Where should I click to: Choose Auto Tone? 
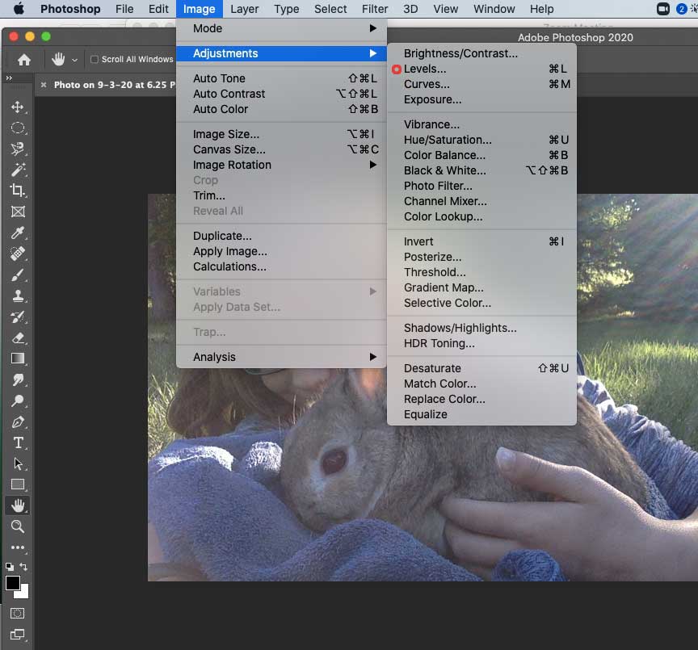281,78
